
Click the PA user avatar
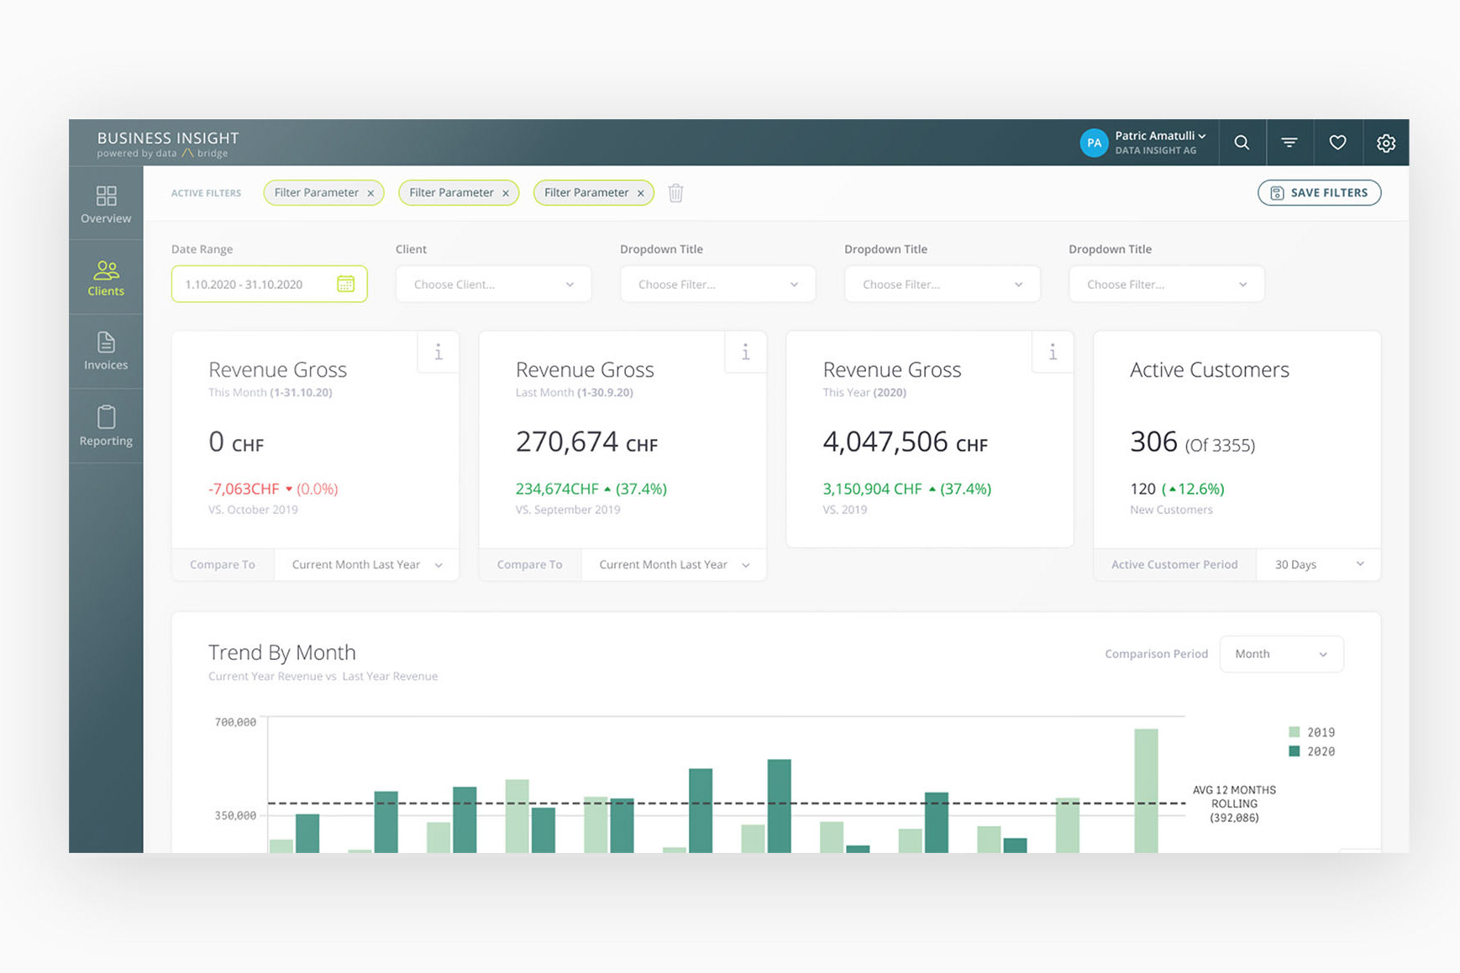[1094, 143]
